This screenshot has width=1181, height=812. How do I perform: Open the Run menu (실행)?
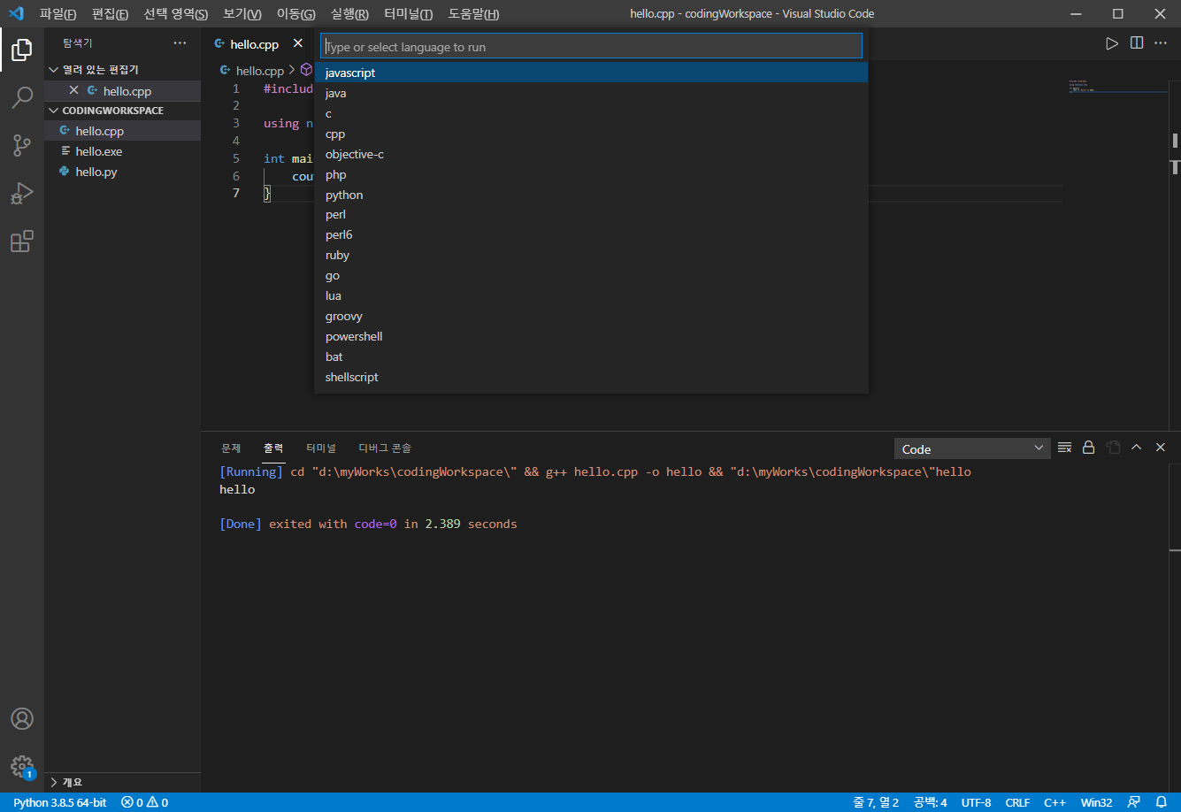point(349,13)
